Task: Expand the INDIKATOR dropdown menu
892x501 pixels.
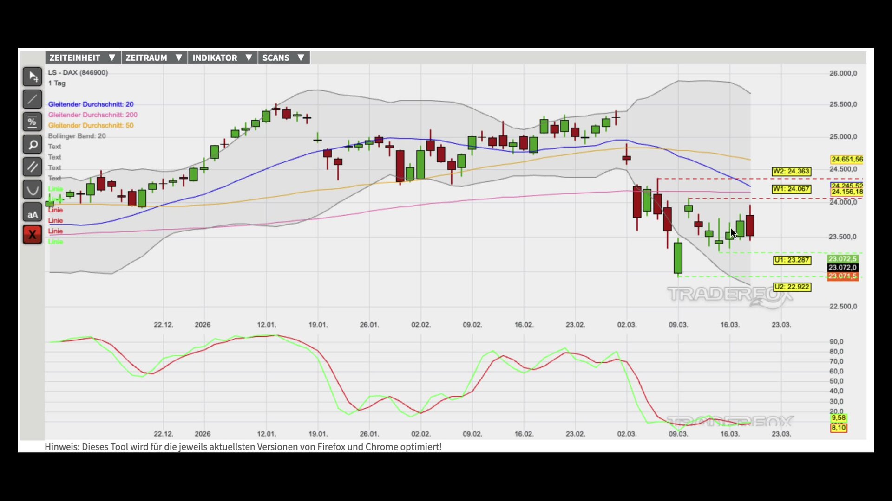Action: click(222, 58)
